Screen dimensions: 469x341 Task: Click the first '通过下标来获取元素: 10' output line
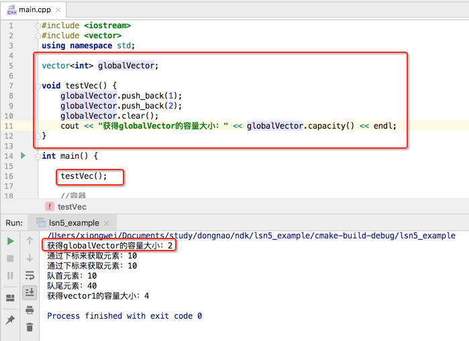(92, 256)
